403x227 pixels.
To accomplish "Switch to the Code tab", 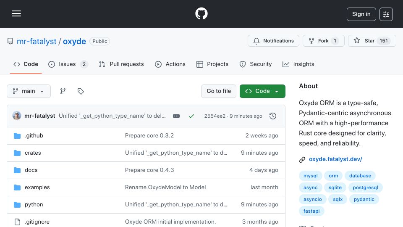I will click(26, 64).
